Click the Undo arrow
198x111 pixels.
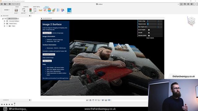(13, 4)
